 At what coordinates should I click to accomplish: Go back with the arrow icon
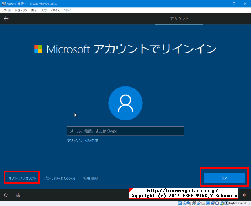(6, 18)
